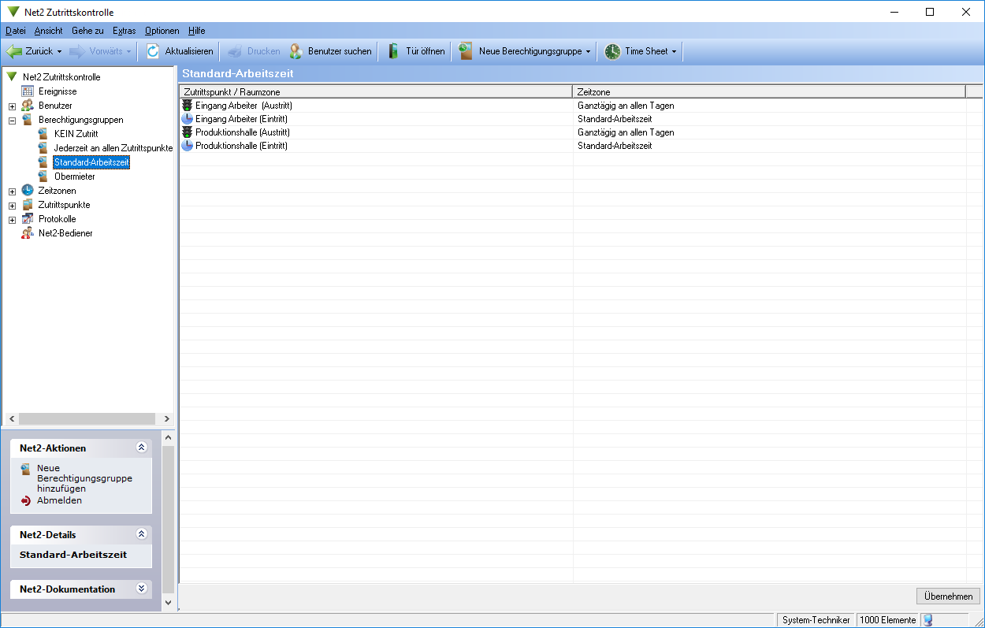Screen dimensions: 985x628
Task: Click the Aktualisieren refresh icon
Action: (153, 51)
